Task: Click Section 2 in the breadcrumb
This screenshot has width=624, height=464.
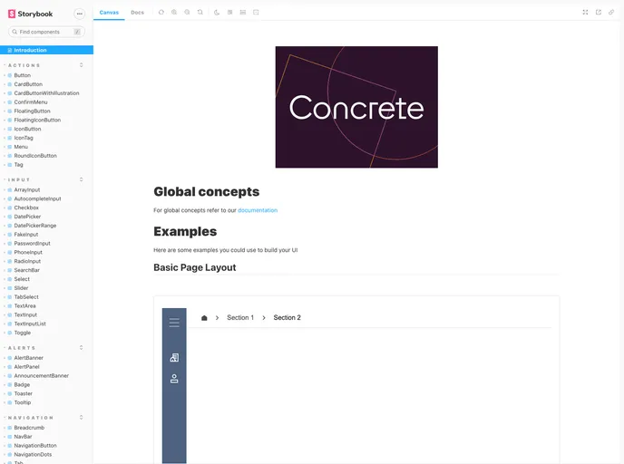Action: tap(287, 318)
